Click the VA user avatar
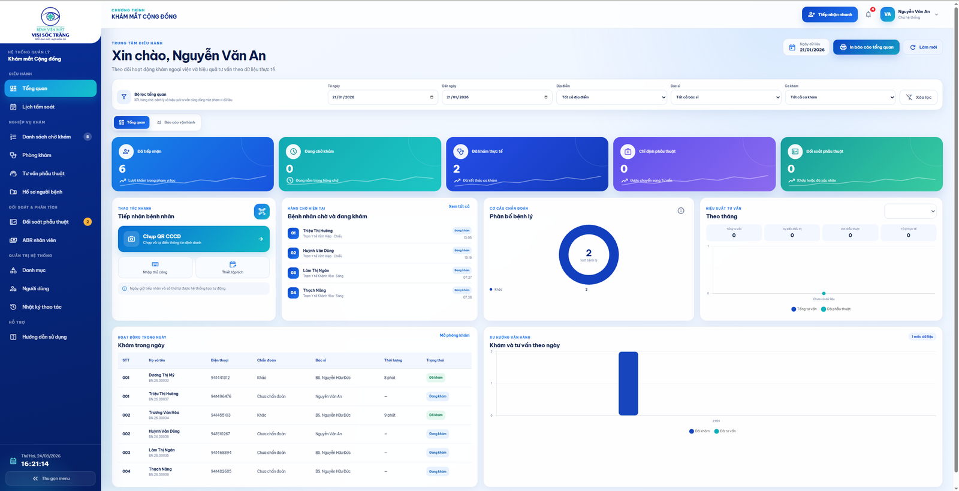The height and width of the screenshot is (491, 959). 887,14
